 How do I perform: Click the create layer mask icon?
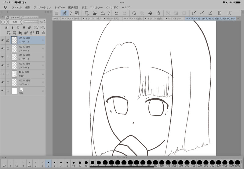tap(38, 33)
